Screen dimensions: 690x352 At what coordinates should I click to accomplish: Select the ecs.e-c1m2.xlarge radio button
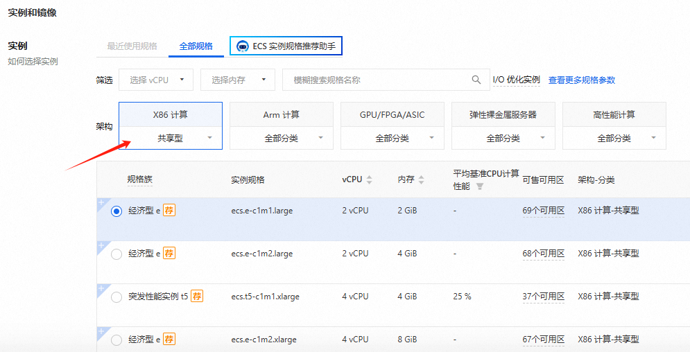(x=117, y=340)
